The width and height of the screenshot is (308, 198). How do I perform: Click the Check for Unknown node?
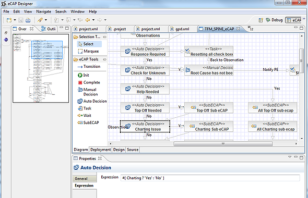[x=145, y=70]
